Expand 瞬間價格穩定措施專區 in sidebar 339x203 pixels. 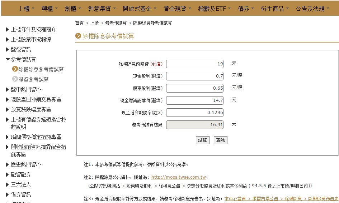pyautogui.click(x=33, y=137)
